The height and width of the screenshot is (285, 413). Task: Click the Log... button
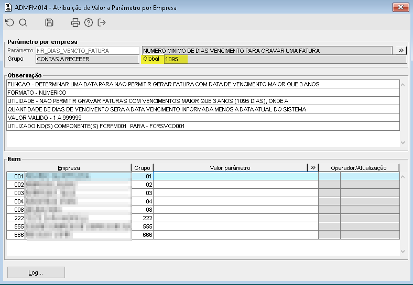point(36,272)
